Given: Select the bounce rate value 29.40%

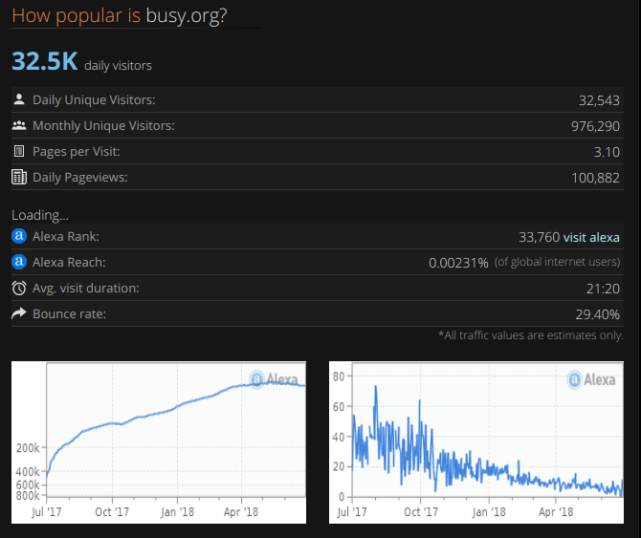Looking at the screenshot, I should [597, 314].
